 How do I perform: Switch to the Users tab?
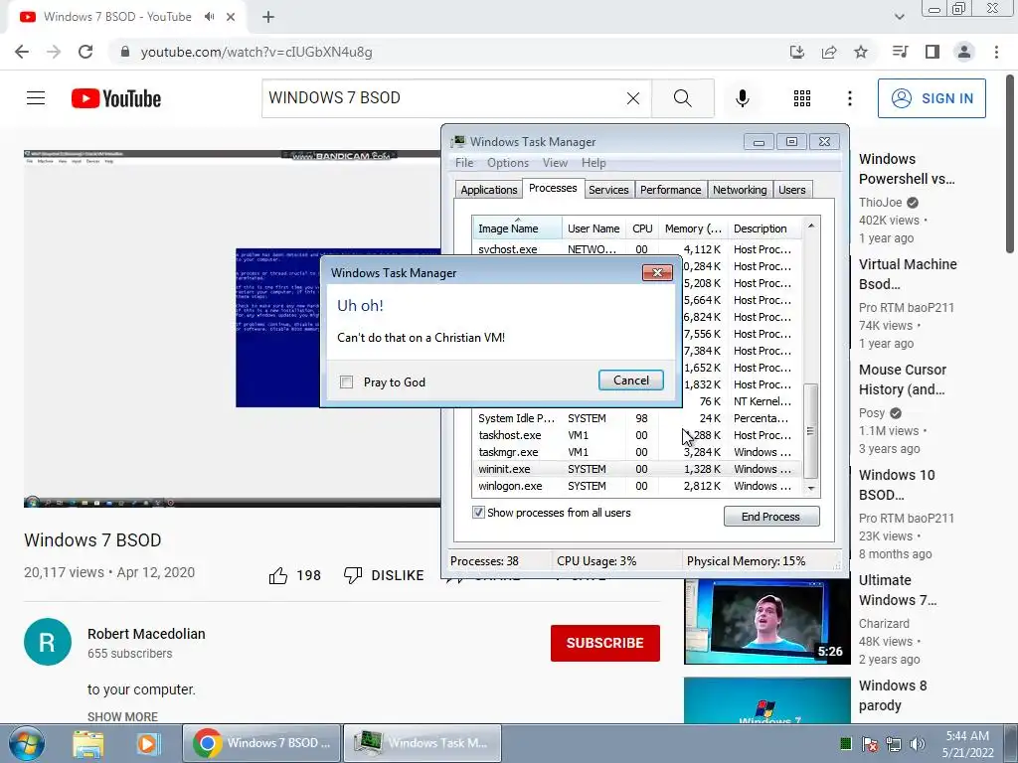(792, 190)
